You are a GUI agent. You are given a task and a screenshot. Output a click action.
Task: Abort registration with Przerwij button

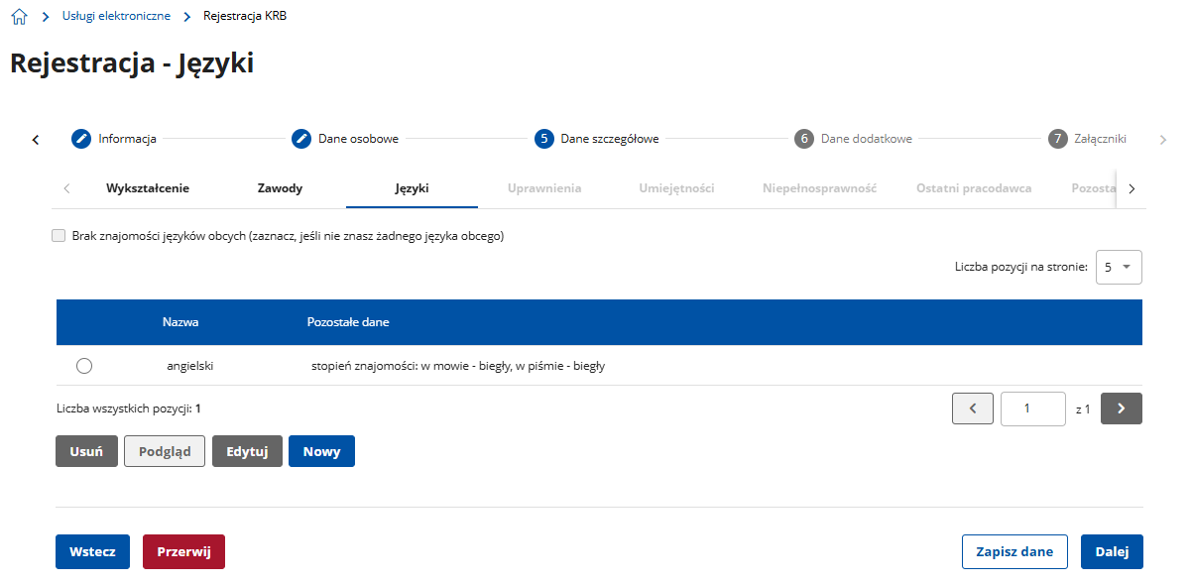tap(183, 552)
